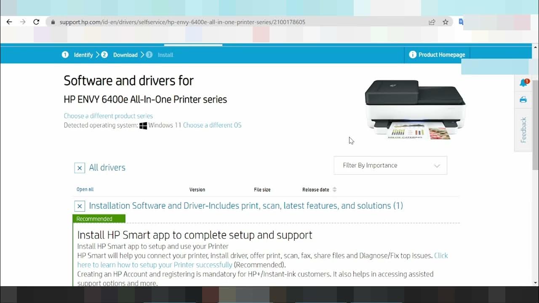Select 'File size' column header
This screenshot has height=303, width=539.
coord(262,189)
